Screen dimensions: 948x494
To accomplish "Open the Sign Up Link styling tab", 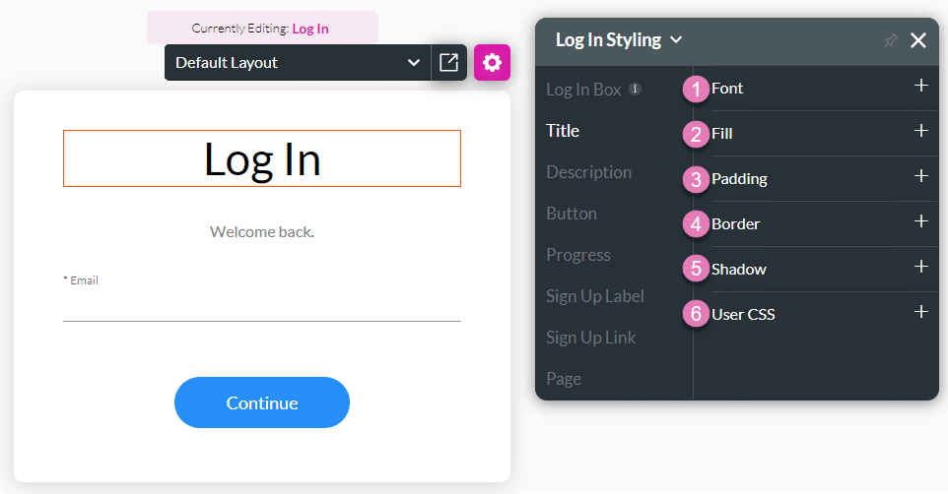I will pos(590,338).
